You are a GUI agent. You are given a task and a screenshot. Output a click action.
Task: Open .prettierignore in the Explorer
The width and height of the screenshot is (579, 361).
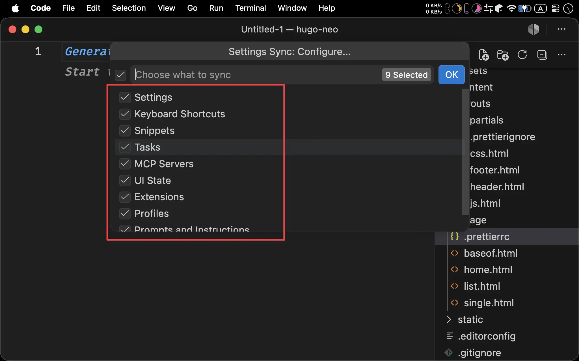click(503, 137)
